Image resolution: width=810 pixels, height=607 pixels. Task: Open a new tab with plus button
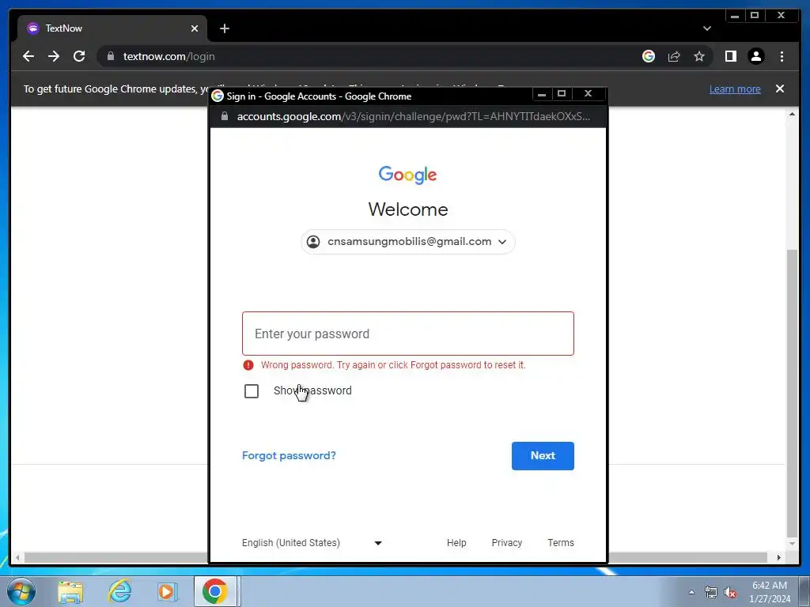[224, 28]
